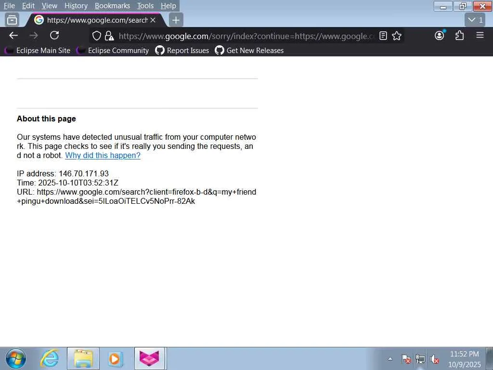Go back to the previous page
Image resolution: width=493 pixels, height=370 pixels.
click(13, 36)
